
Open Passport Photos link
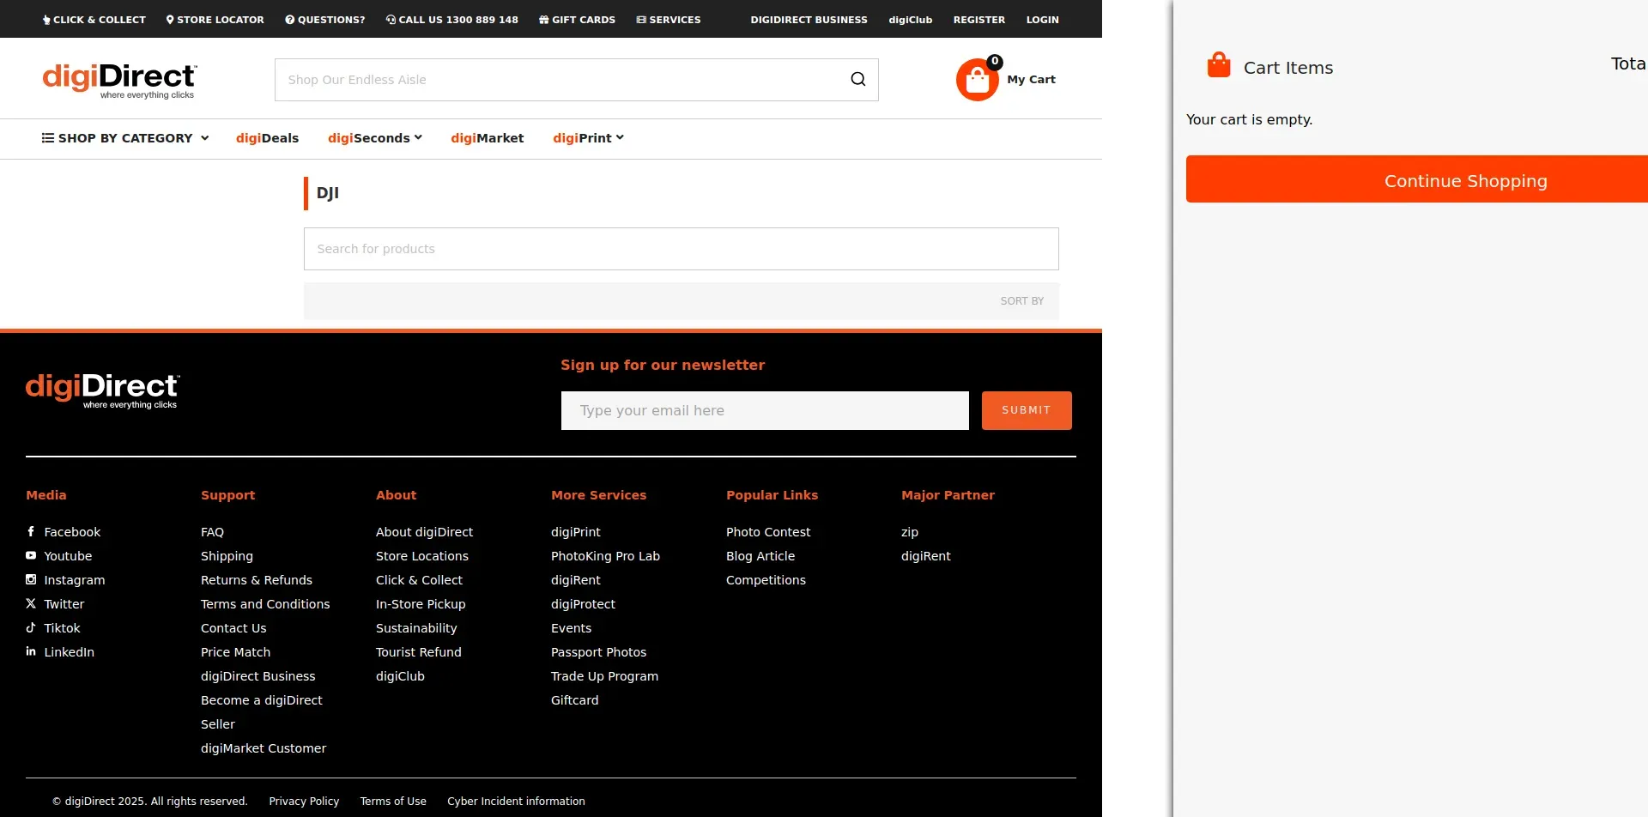tap(598, 652)
